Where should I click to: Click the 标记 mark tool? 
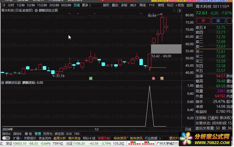(x=170, y=5)
